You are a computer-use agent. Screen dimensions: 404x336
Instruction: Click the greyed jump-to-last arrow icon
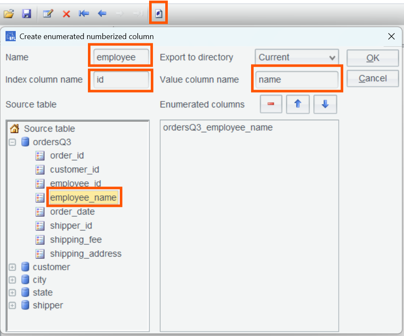(x=138, y=13)
